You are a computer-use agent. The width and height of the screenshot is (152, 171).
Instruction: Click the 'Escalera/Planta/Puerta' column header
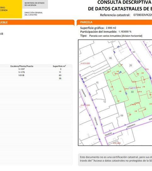coord(22,66)
